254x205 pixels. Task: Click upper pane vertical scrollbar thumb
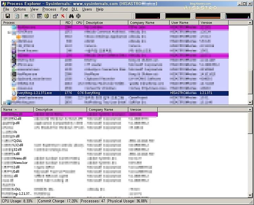(250, 82)
